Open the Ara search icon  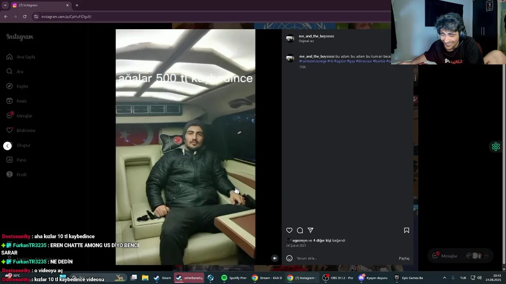point(9,71)
